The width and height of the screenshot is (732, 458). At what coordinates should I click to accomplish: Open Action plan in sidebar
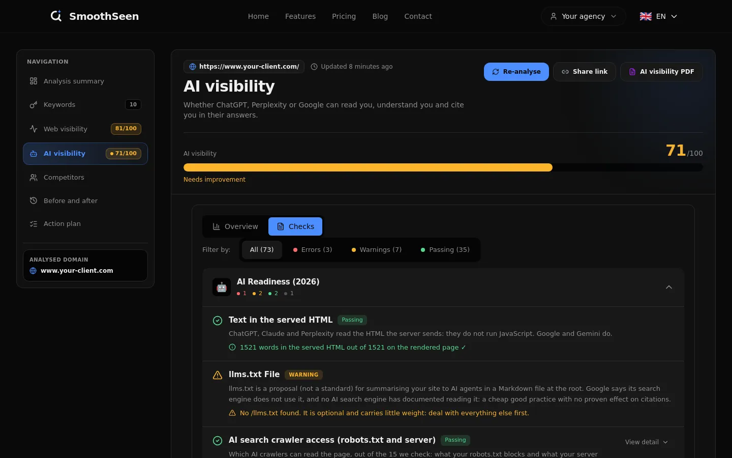85,224
